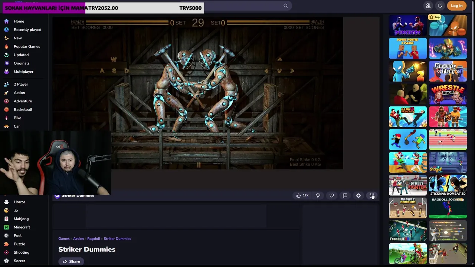Open Basket Random game thumbnail
Screen dimensions: 475x267
pos(408,208)
